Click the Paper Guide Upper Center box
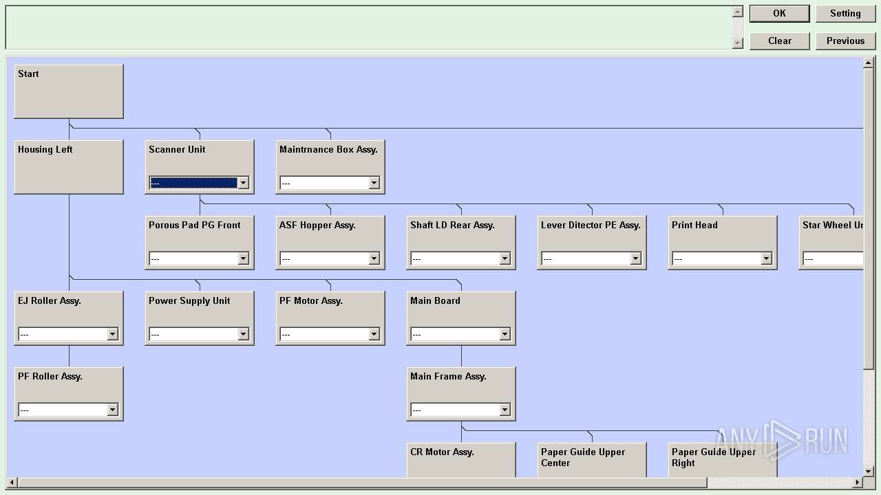Viewport: 881px width, 495px height. click(x=592, y=460)
